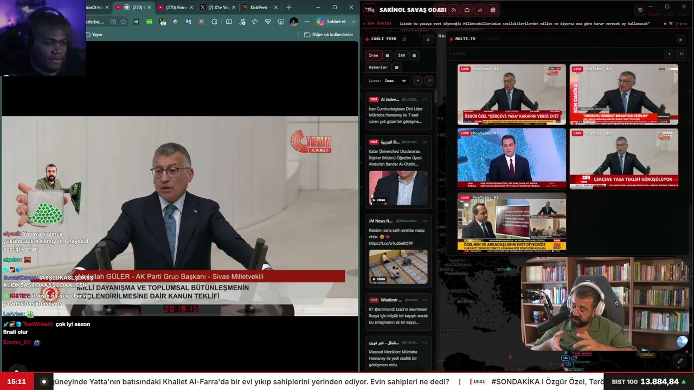The image size is (694, 390).
Task: Close the MULTI-TV panel
Action: point(680,40)
